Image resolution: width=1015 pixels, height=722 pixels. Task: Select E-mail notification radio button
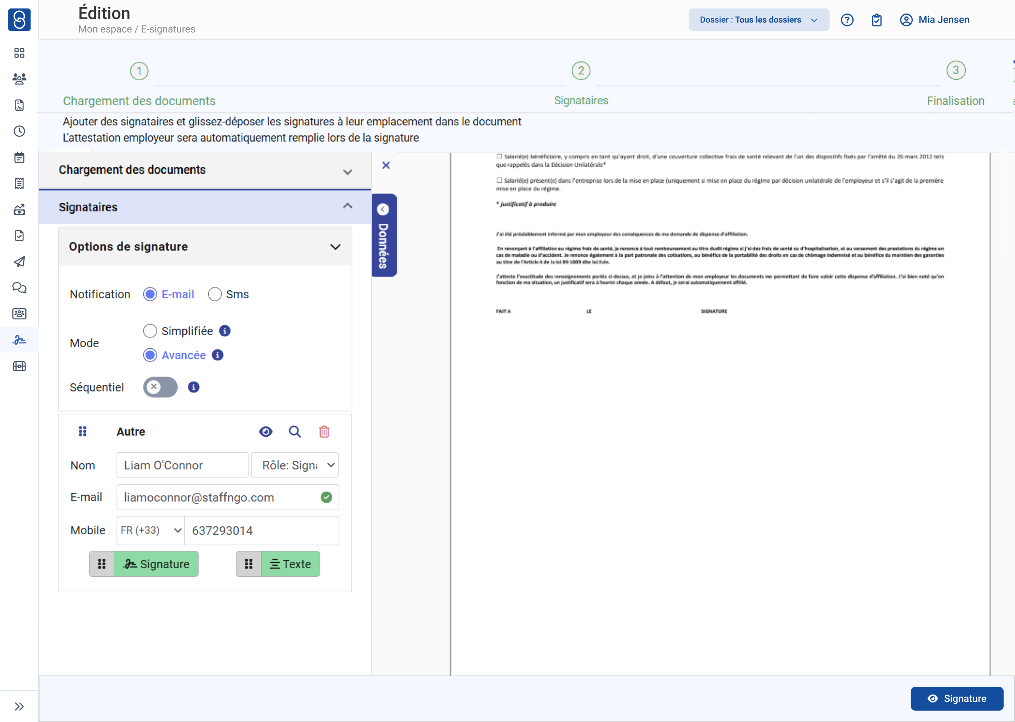(x=150, y=294)
